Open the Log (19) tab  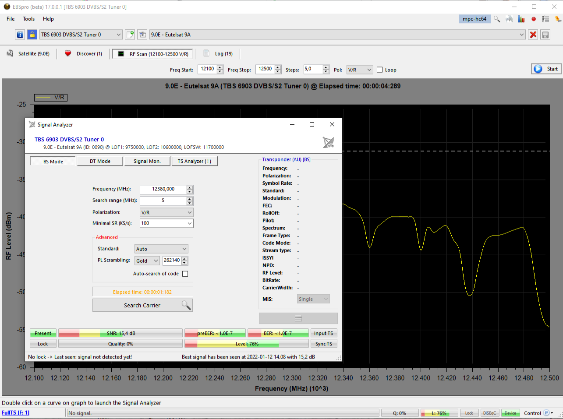[x=218, y=53]
